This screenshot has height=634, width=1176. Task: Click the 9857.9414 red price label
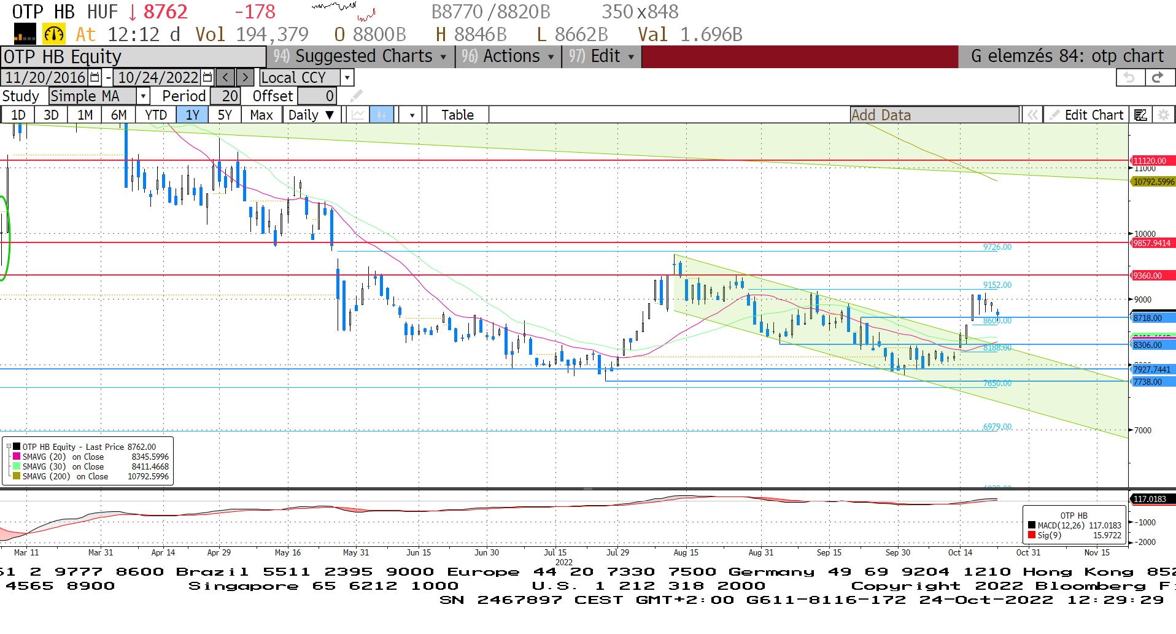coord(1153,243)
